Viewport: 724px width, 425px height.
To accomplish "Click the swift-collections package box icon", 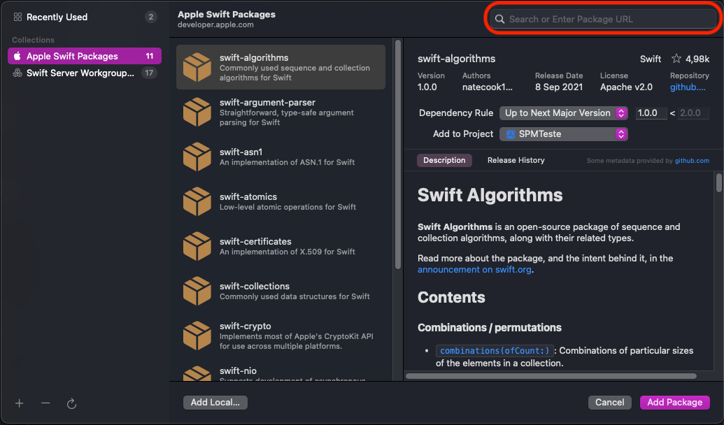I will (x=197, y=291).
